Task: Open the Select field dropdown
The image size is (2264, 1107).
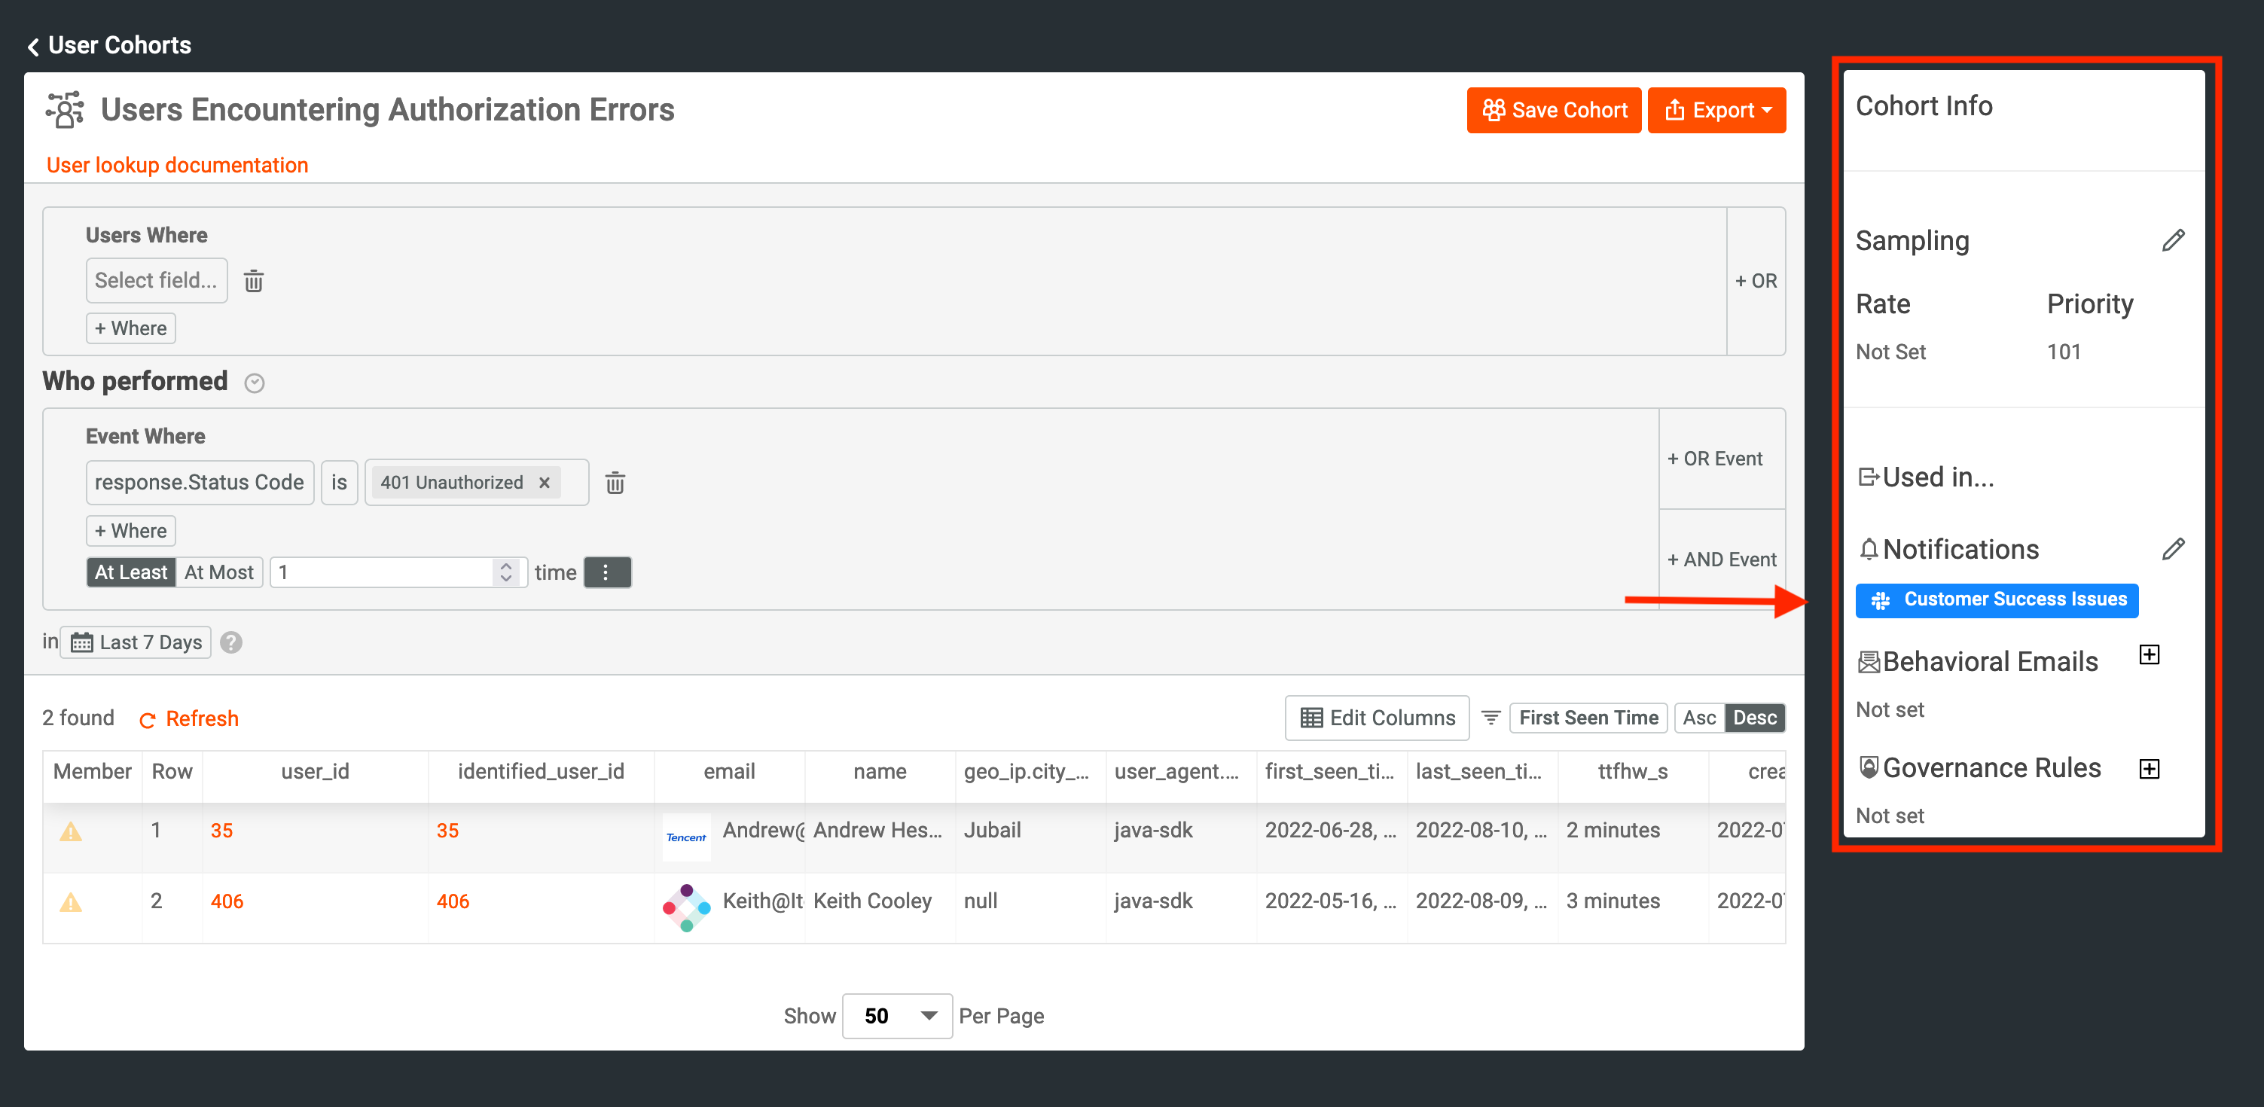Action: 157,281
